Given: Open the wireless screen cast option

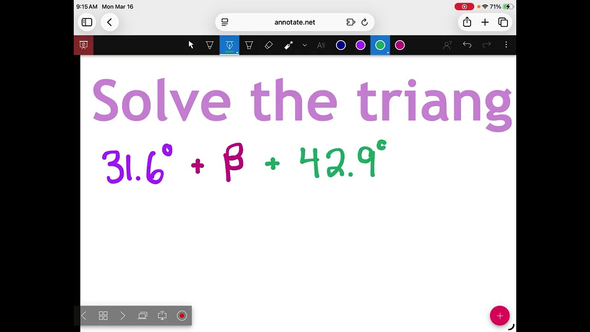Looking at the screenshot, I should pos(162,315).
